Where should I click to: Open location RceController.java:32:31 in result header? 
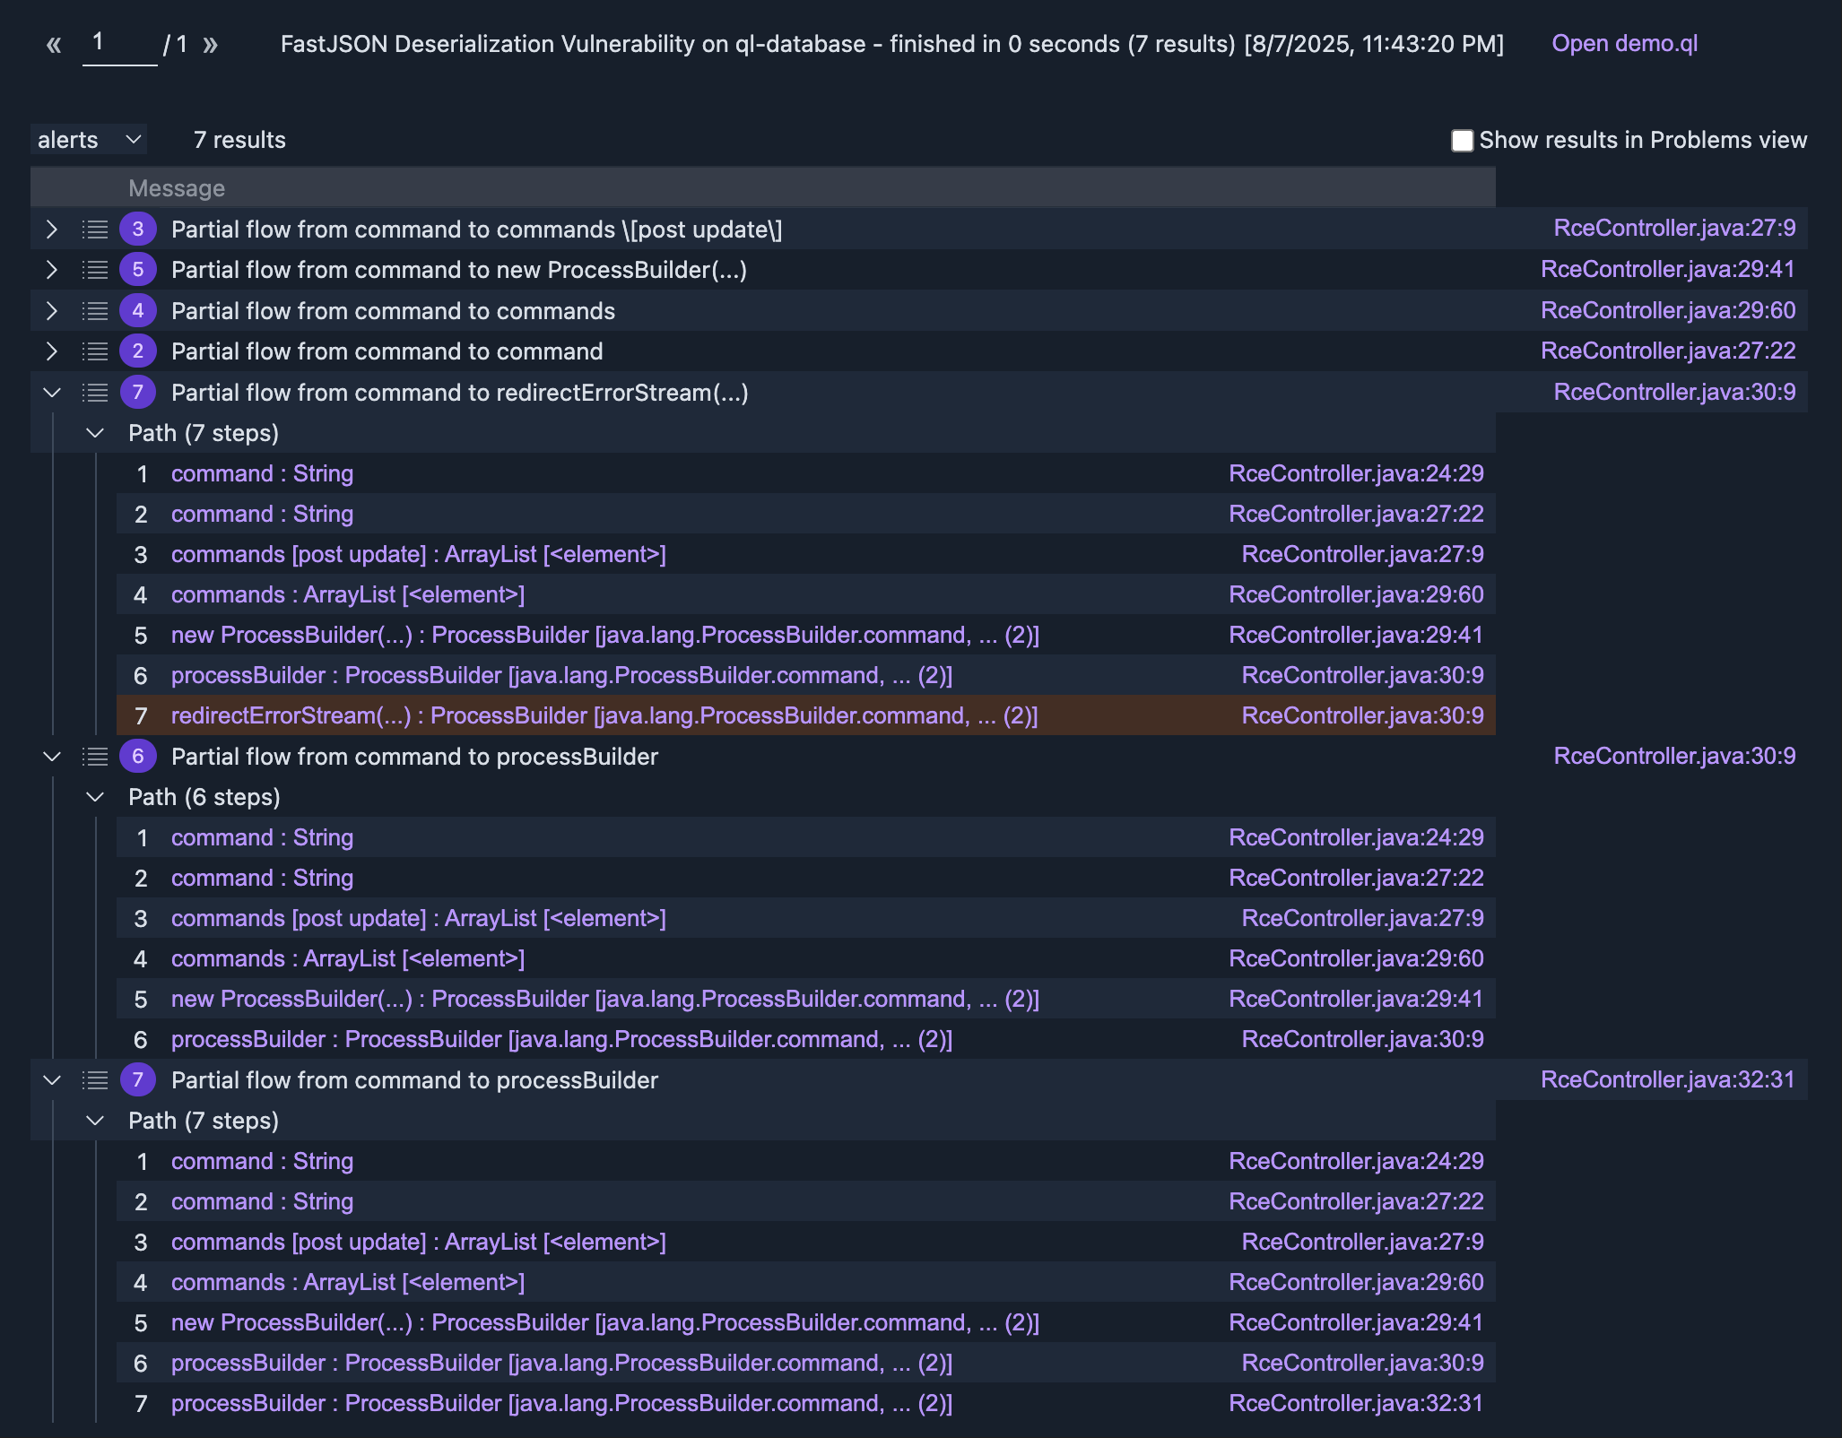(1667, 1079)
